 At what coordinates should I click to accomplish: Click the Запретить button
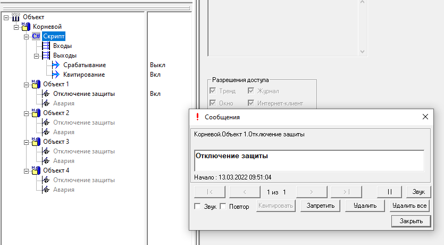tap(320, 206)
